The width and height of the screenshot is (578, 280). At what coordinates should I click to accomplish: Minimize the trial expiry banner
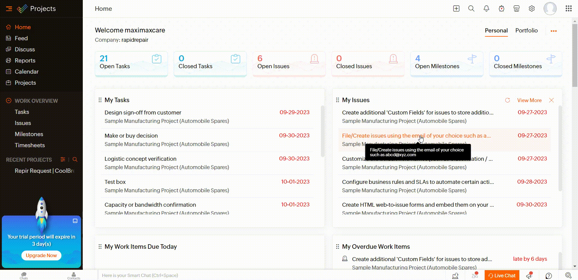(75, 221)
